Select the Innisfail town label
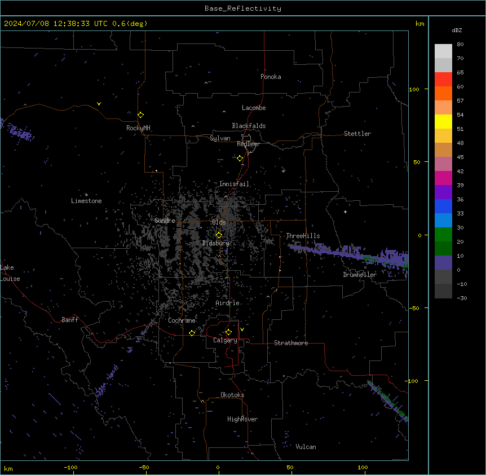This screenshot has width=486, height=475. tap(234, 184)
